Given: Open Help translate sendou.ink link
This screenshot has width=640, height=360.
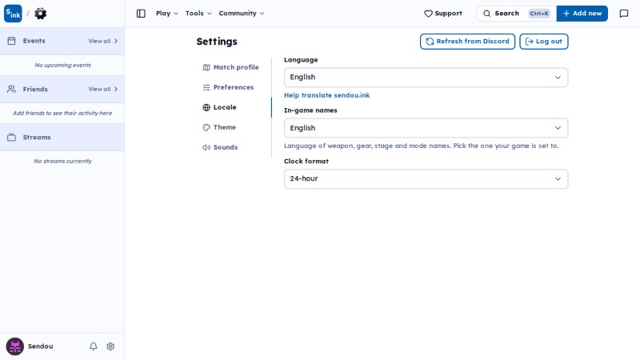Looking at the screenshot, I should 327,95.
